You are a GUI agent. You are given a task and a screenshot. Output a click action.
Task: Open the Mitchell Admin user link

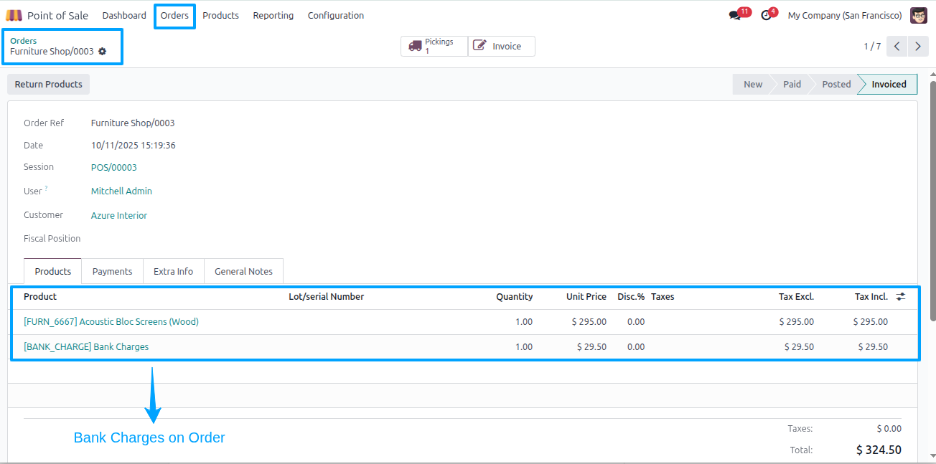tap(121, 191)
